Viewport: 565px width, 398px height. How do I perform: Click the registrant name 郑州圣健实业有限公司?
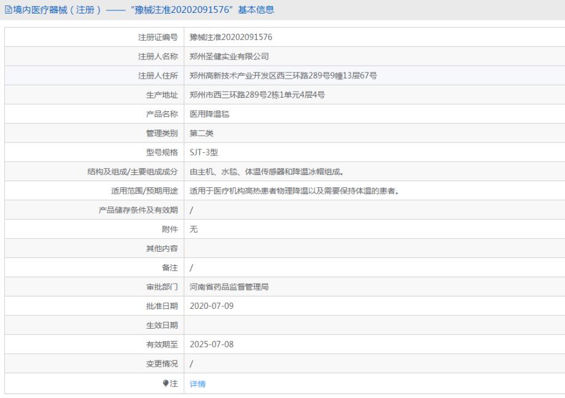click(230, 57)
